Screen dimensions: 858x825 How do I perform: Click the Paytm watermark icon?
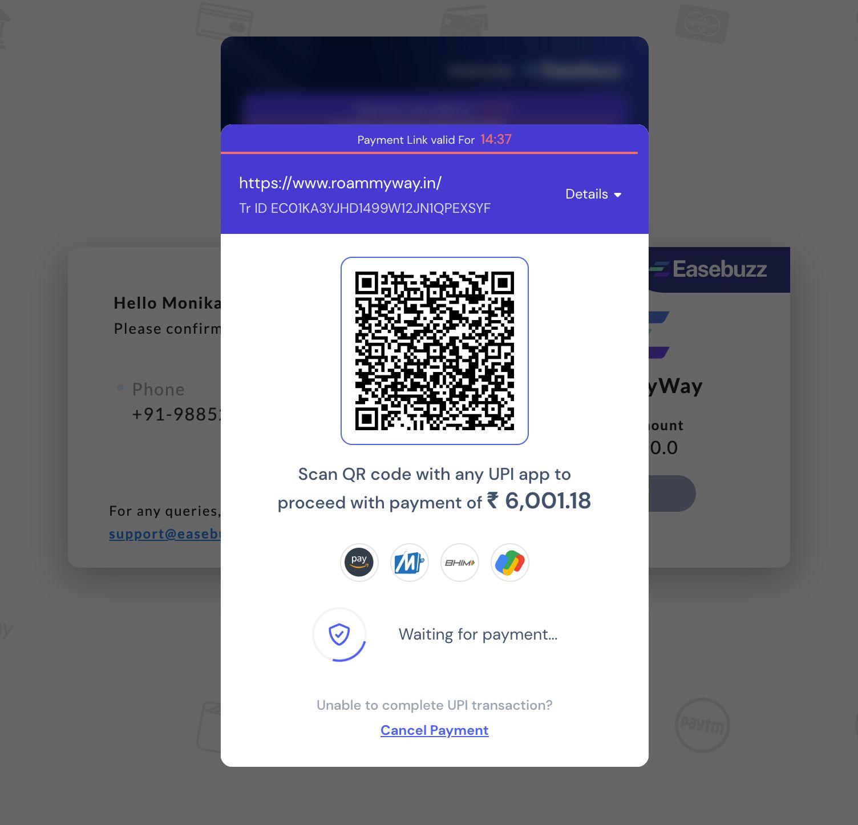click(x=702, y=725)
